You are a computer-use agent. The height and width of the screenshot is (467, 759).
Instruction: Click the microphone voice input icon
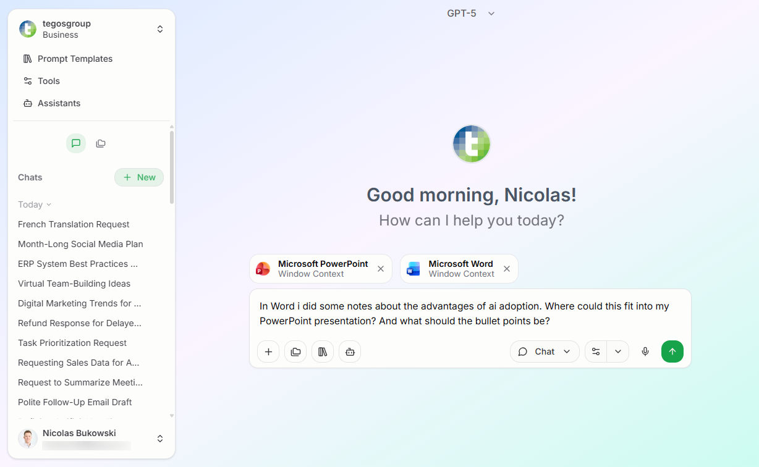point(645,351)
